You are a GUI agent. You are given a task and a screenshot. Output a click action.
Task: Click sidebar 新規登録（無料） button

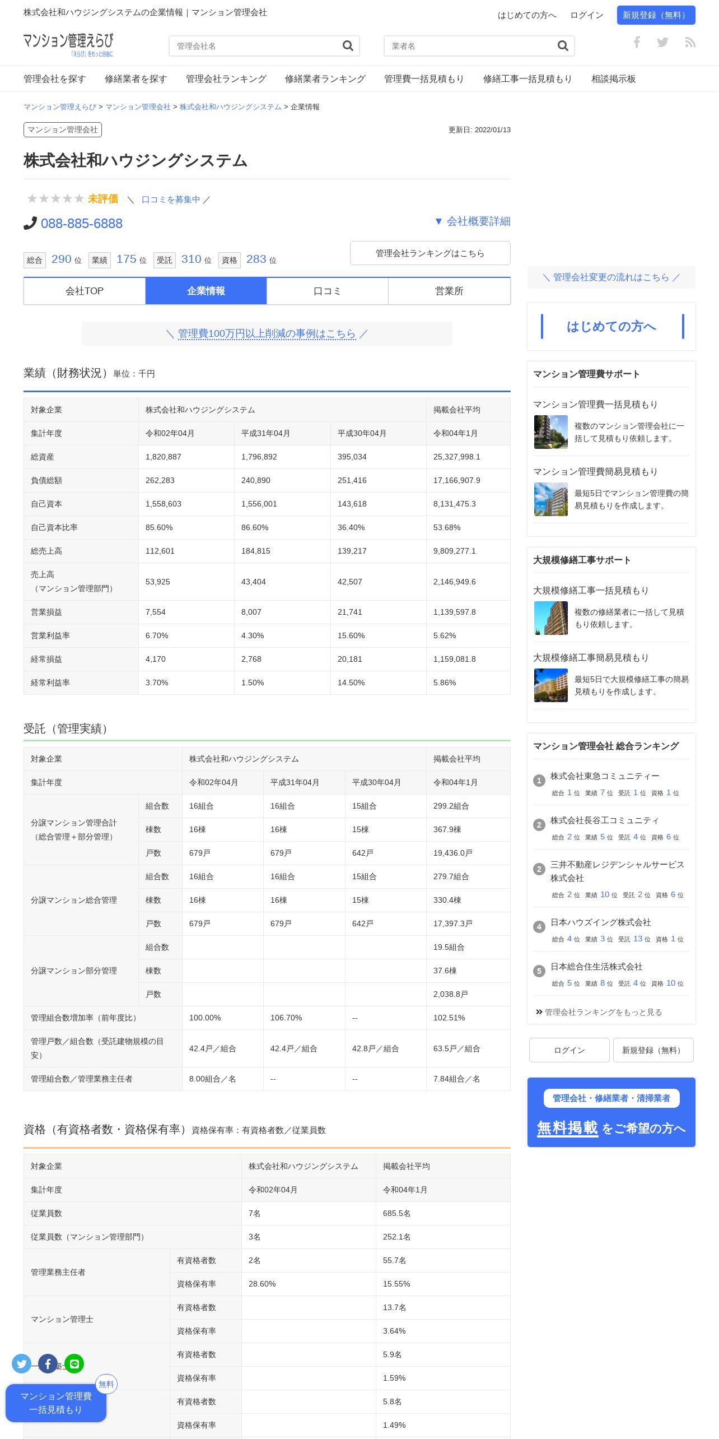point(653,1050)
